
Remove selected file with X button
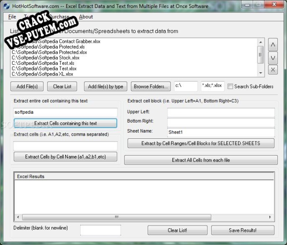point(273,70)
